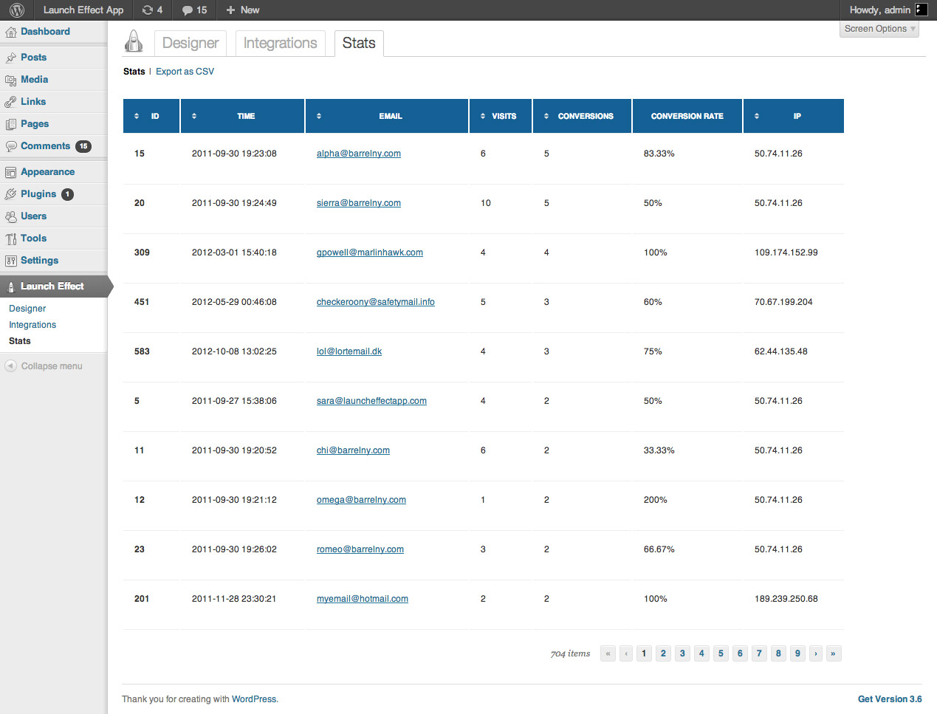This screenshot has width=937, height=714.
Task: Sort table by TIME column arrows
Action: (x=194, y=116)
